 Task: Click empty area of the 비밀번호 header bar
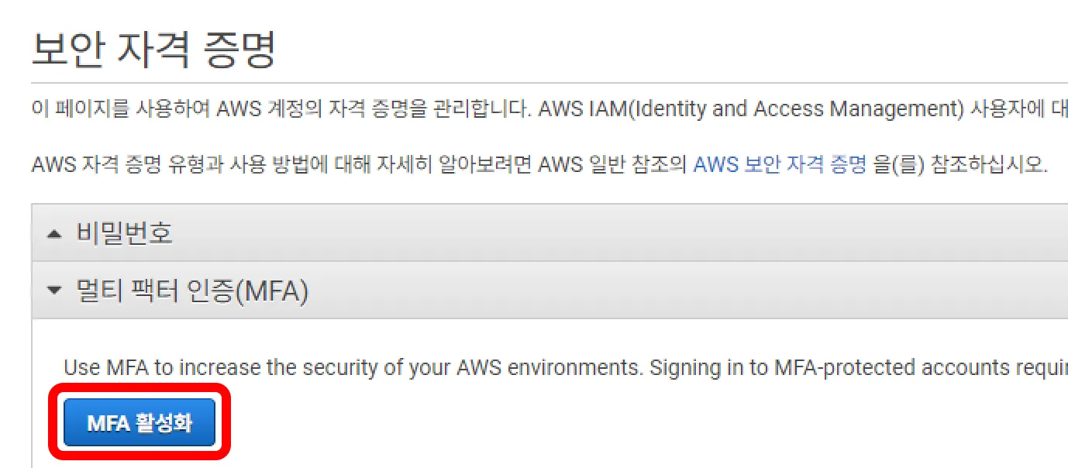(620, 233)
